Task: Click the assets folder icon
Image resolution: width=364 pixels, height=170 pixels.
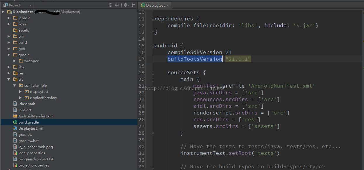Action: [x=15, y=30]
